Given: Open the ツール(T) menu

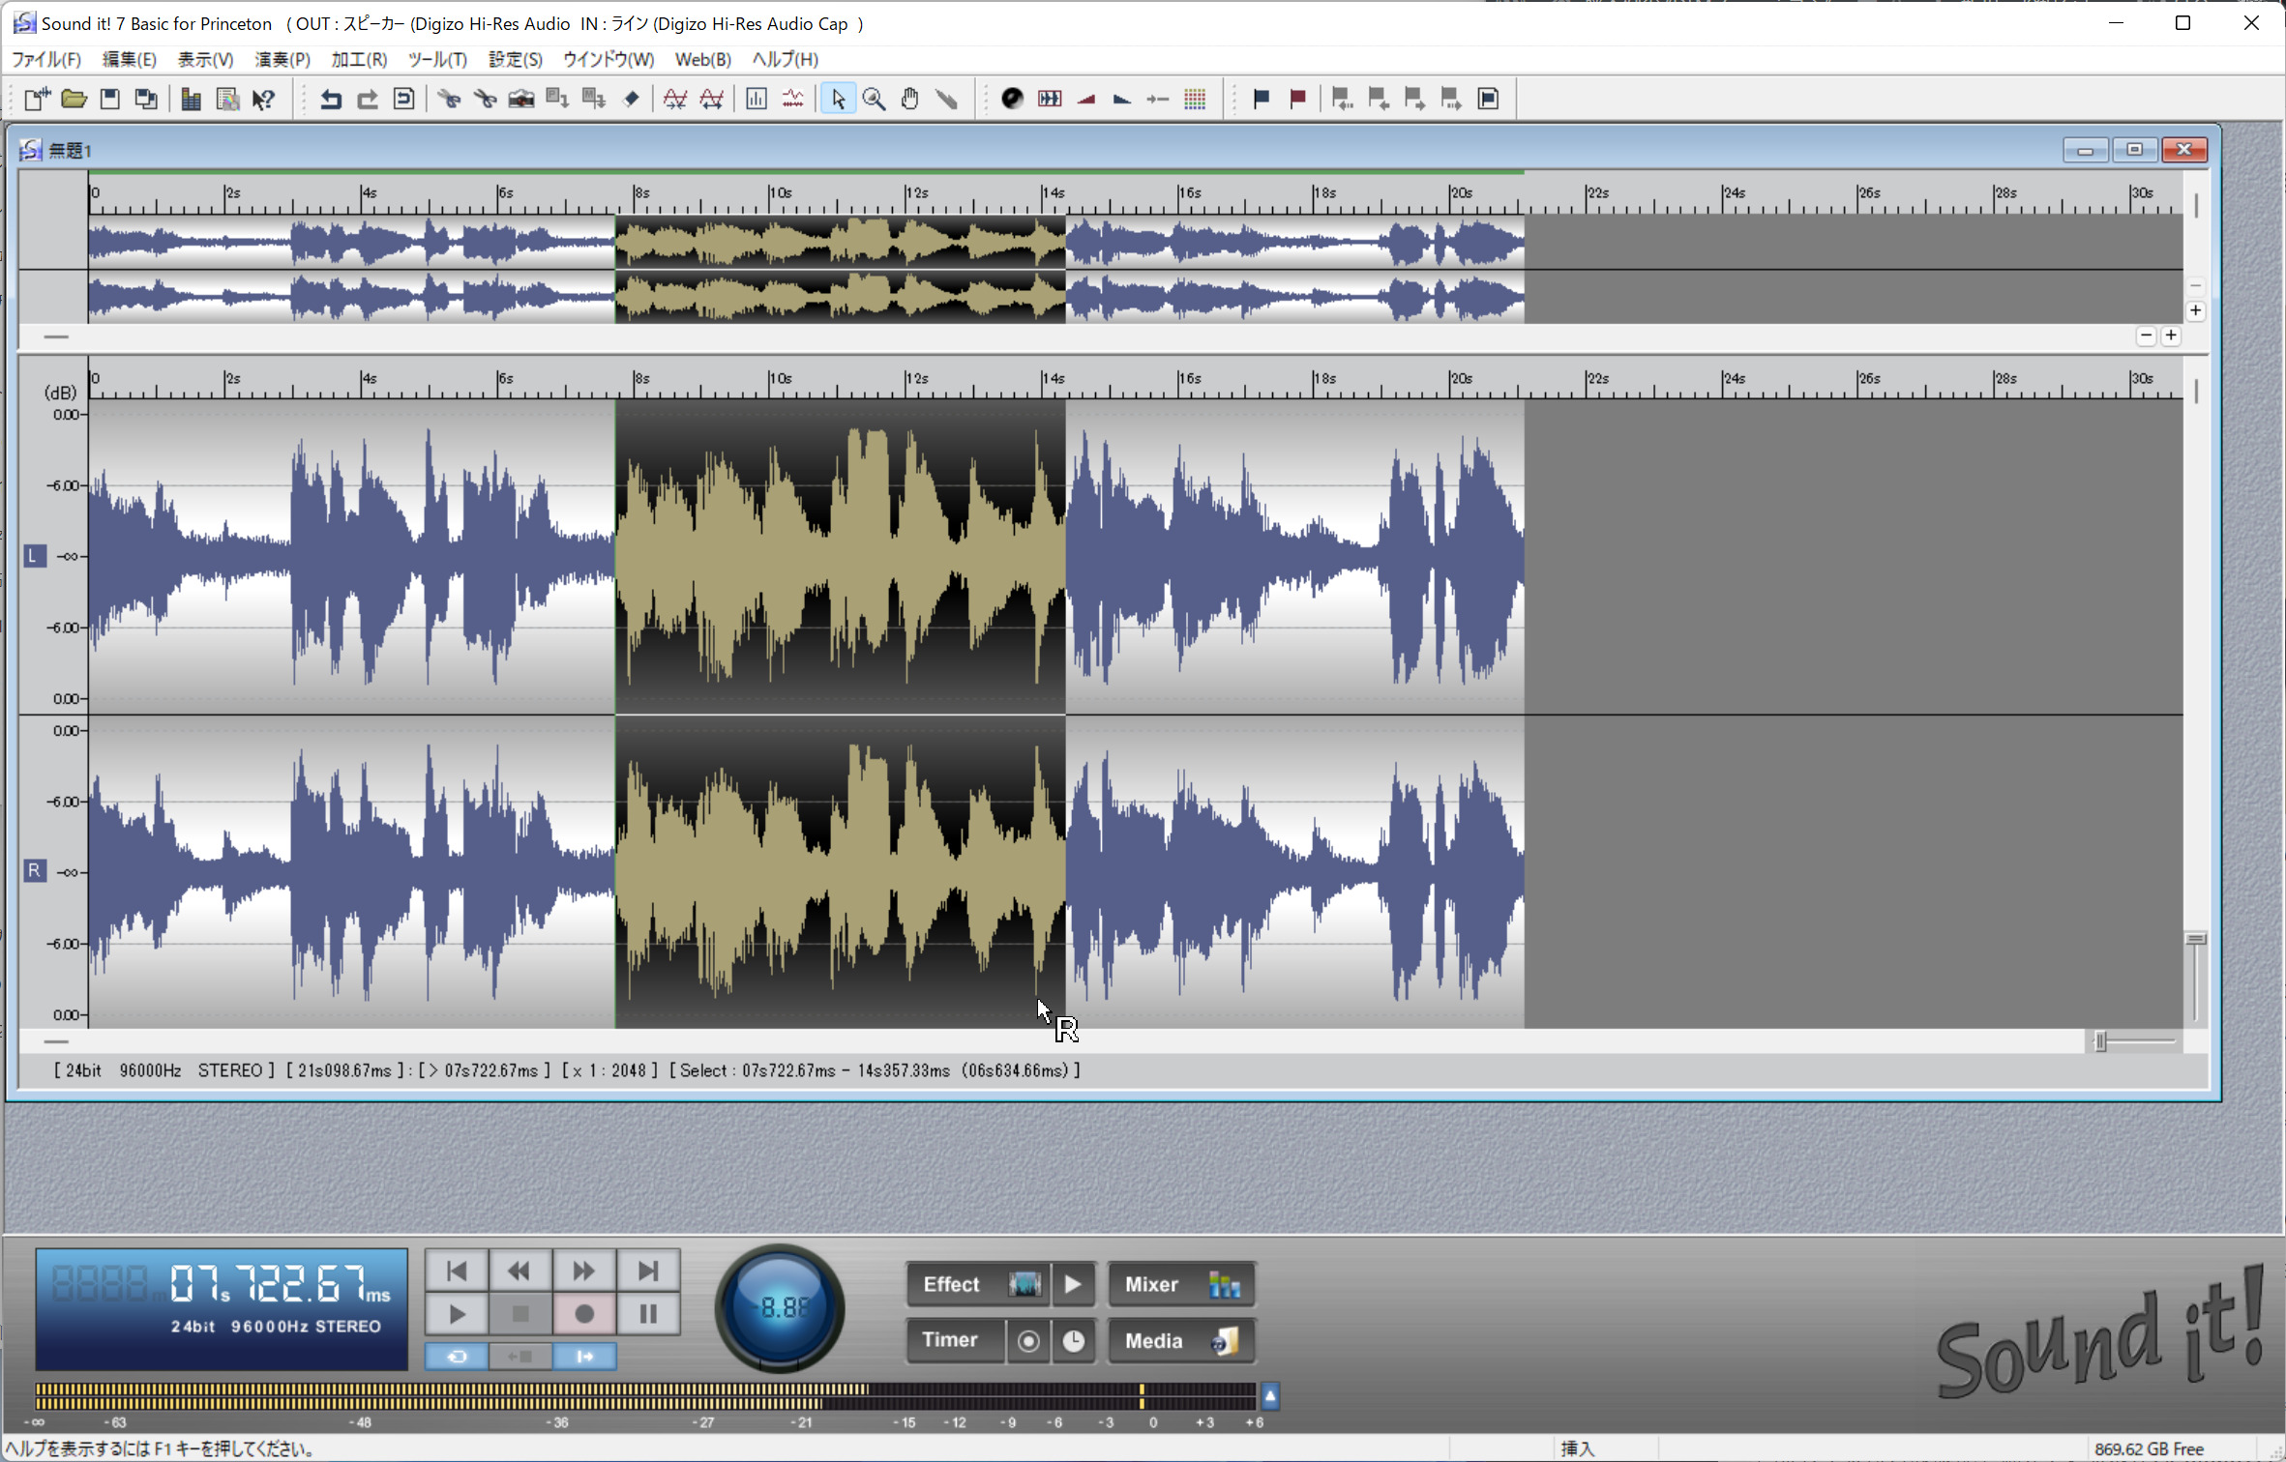Looking at the screenshot, I should (x=437, y=59).
